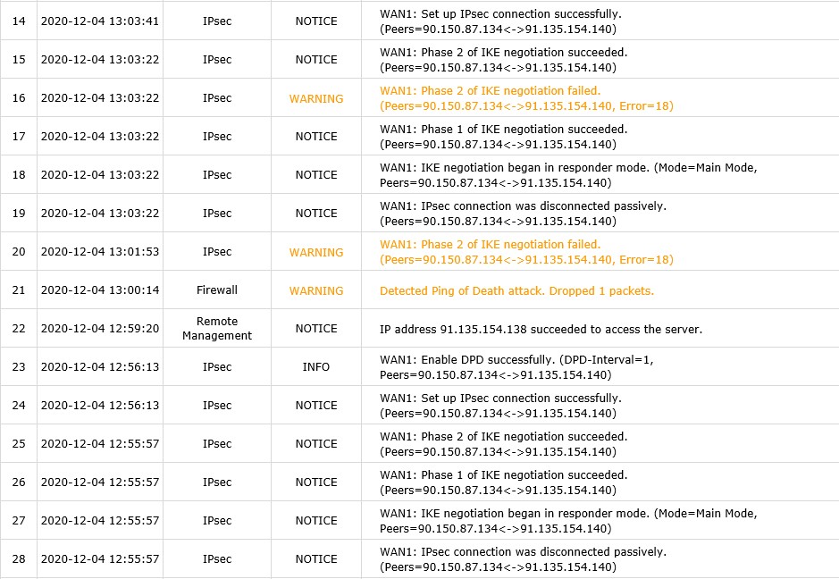Click the Enable DPD successfully message
Image resolution: width=839 pixels, height=579 pixels.
pyautogui.click(x=516, y=367)
